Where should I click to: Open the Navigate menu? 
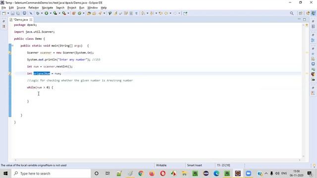(48, 8)
